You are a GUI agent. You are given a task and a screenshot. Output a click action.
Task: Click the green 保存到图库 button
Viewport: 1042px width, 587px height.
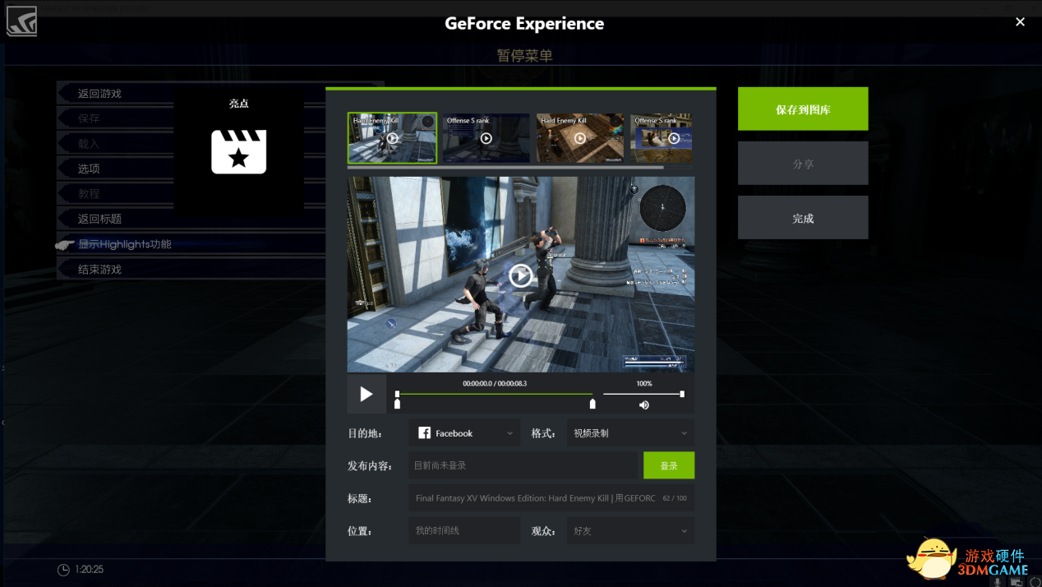click(x=803, y=109)
